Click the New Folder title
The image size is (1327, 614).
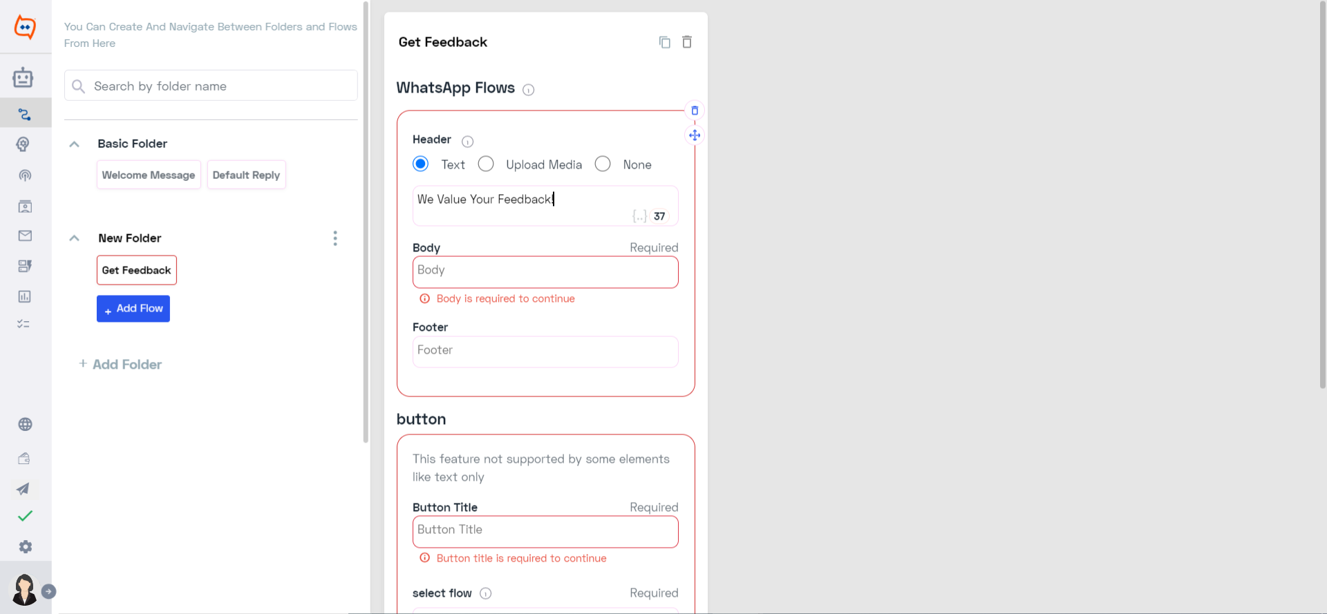[129, 238]
